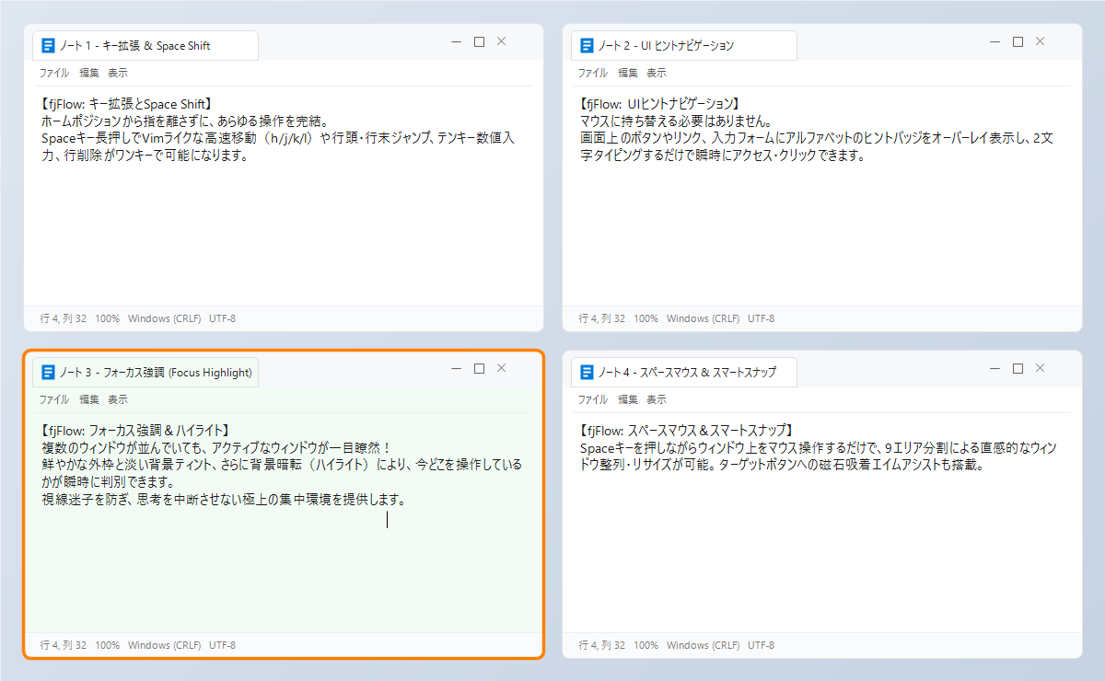The image size is (1105, 681).
Task: Click the document icon in Note 1 tab
Action: pyautogui.click(x=48, y=45)
